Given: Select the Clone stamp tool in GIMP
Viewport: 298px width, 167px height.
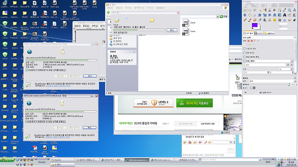Looking at the screenshot, I should click(270, 20).
